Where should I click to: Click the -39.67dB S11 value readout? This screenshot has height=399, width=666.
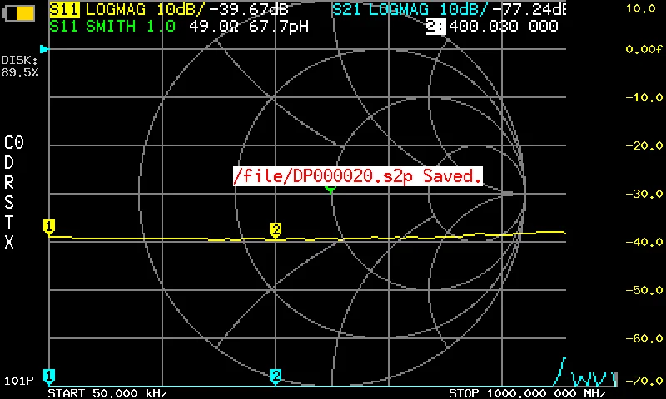tap(249, 9)
